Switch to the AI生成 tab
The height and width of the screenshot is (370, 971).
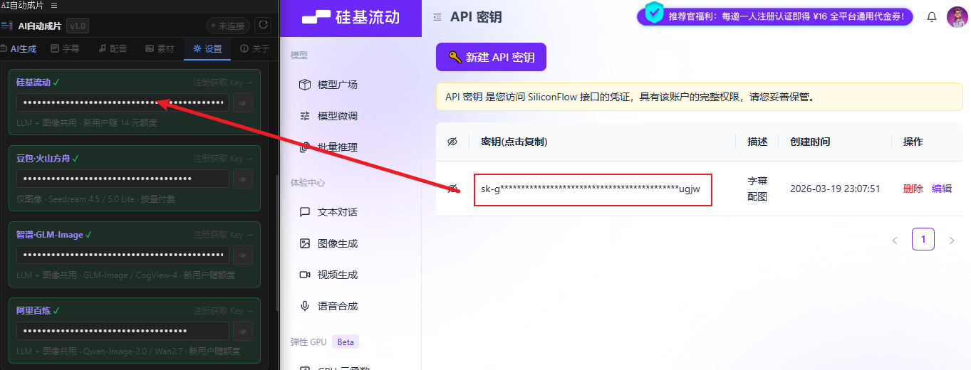pyautogui.click(x=19, y=48)
